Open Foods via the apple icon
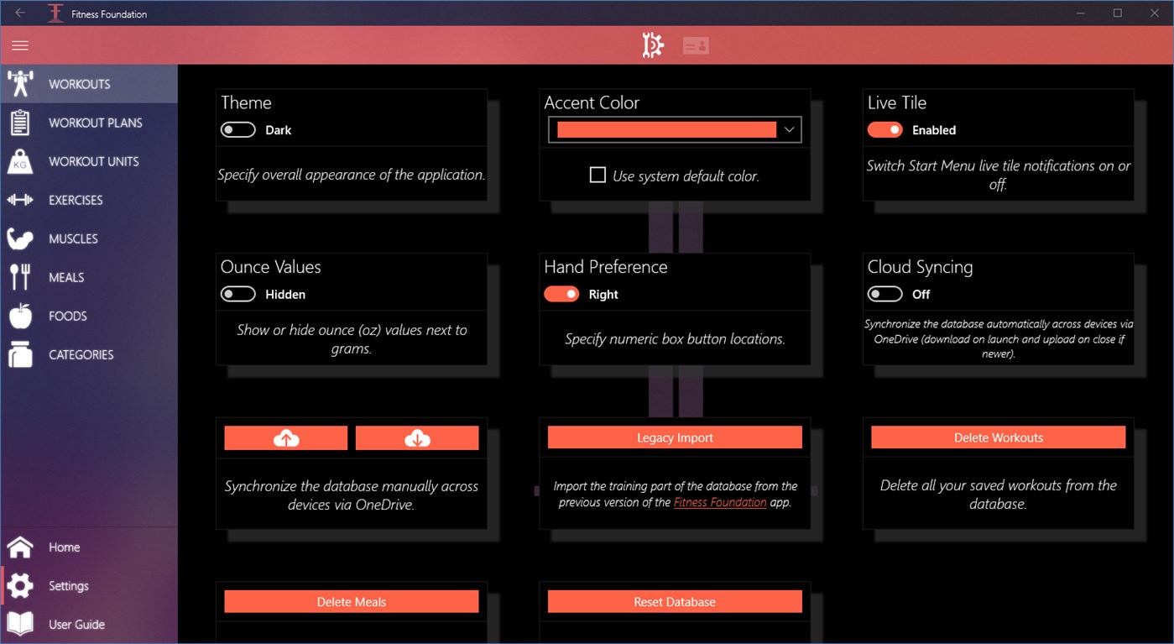This screenshot has width=1174, height=644. point(18,316)
